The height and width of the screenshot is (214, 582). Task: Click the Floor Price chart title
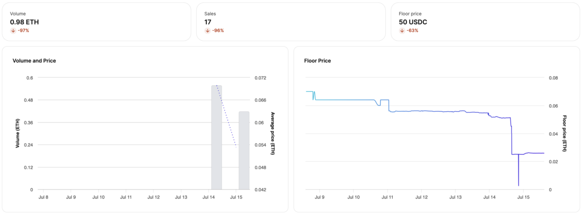(317, 60)
